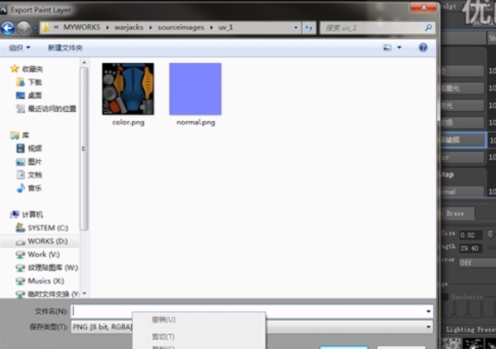Select the color.png thumbnail
496x349 pixels.
click(x=128, y=89)
